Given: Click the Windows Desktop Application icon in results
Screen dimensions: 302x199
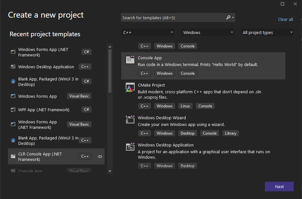Looking at the screenshot, I should pos(130,147).
